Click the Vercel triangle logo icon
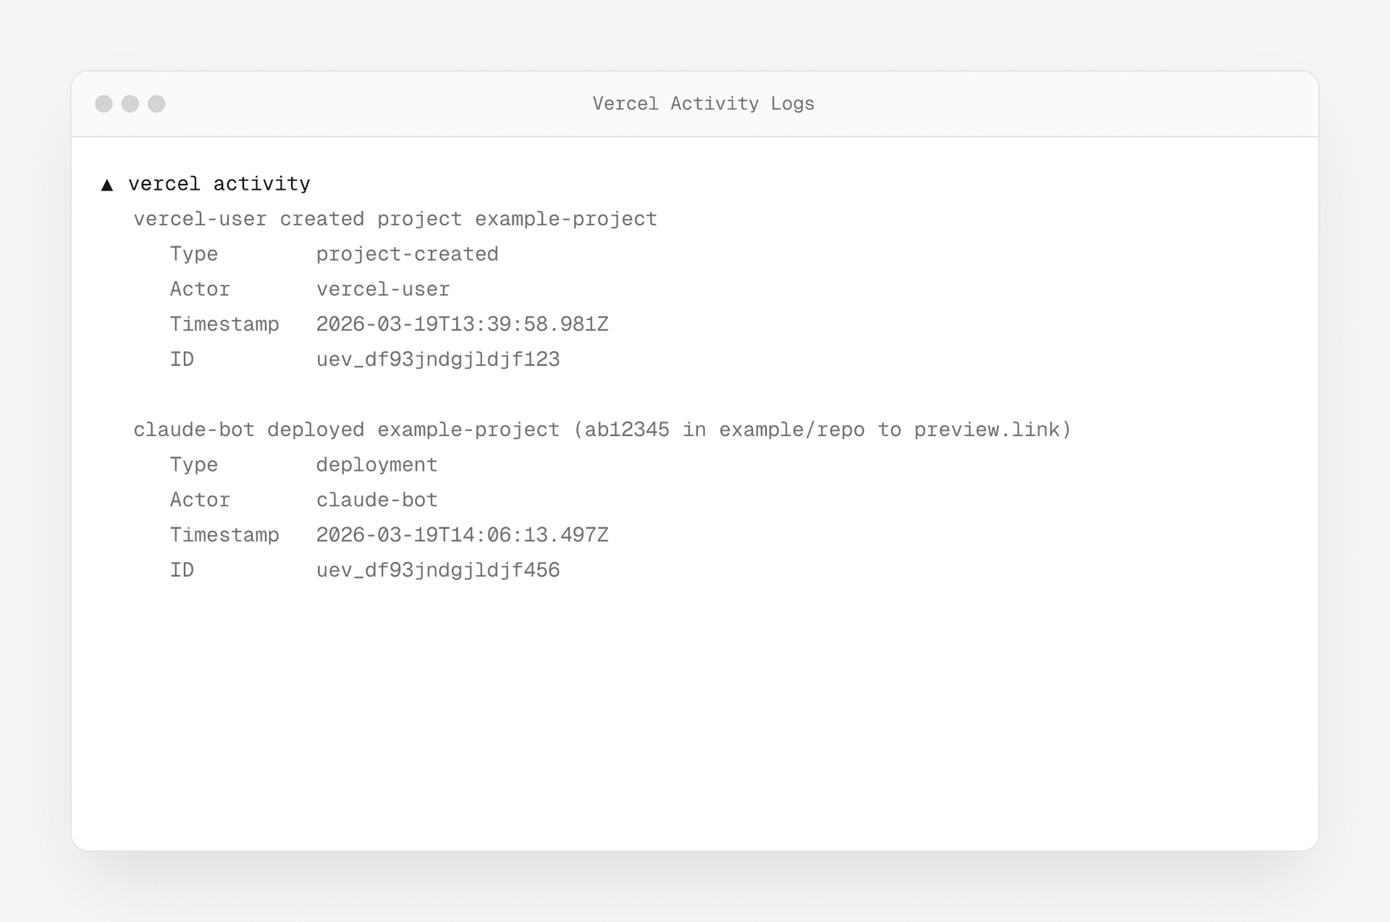Image resolution: width=1390 pixels, height=922 pixels. (x=107, y=185)
